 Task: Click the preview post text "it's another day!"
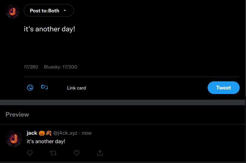46,141
